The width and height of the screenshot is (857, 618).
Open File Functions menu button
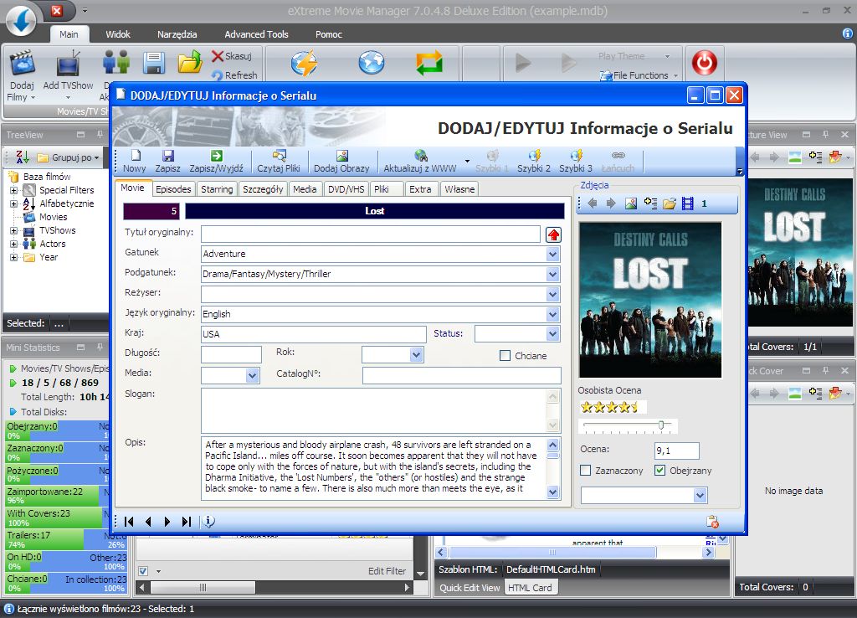(x=639, y=75)
